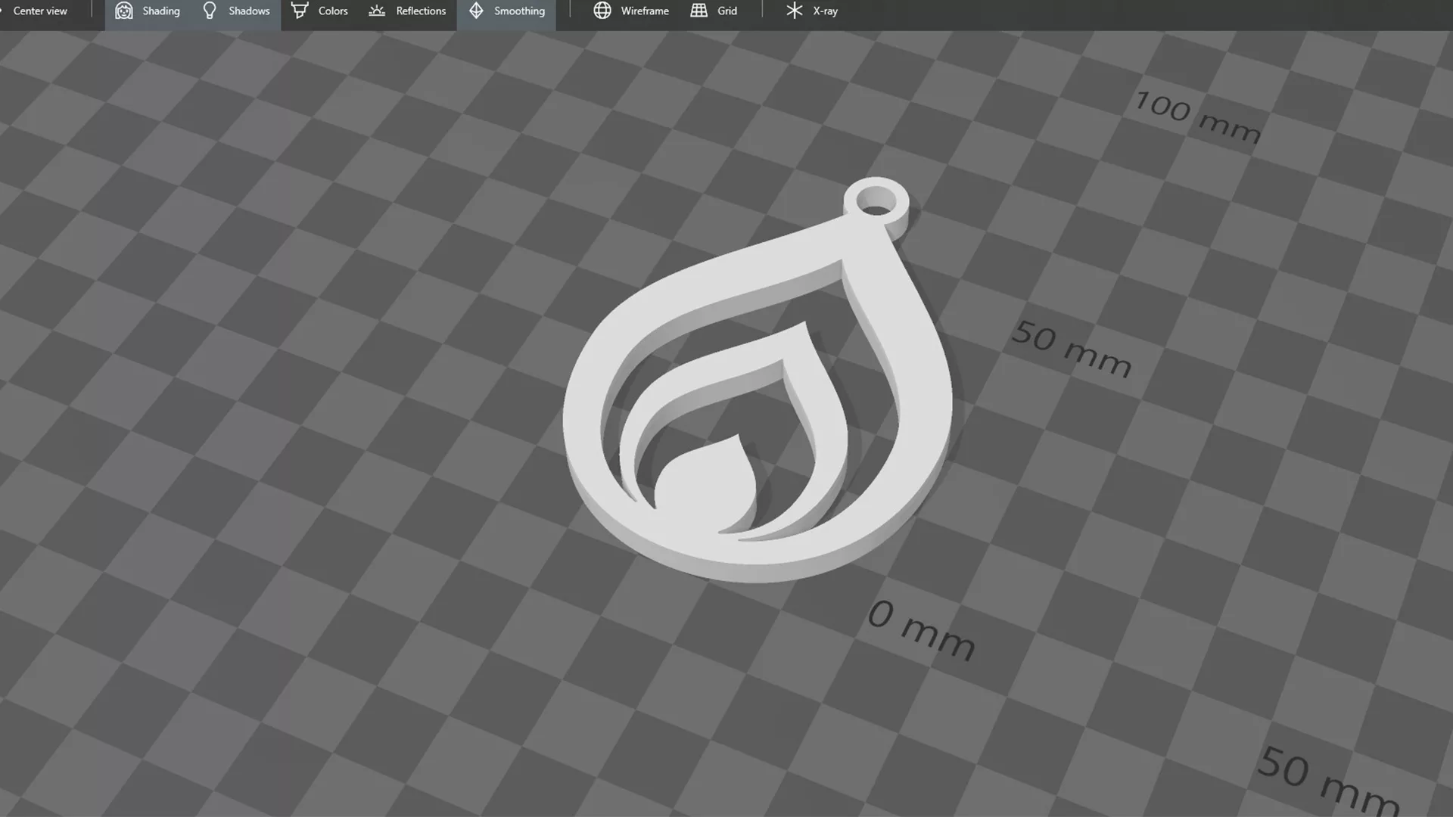Click the Colors paint bucket icon
Screen dimensions: 1453x817
(x=300, y=11)
